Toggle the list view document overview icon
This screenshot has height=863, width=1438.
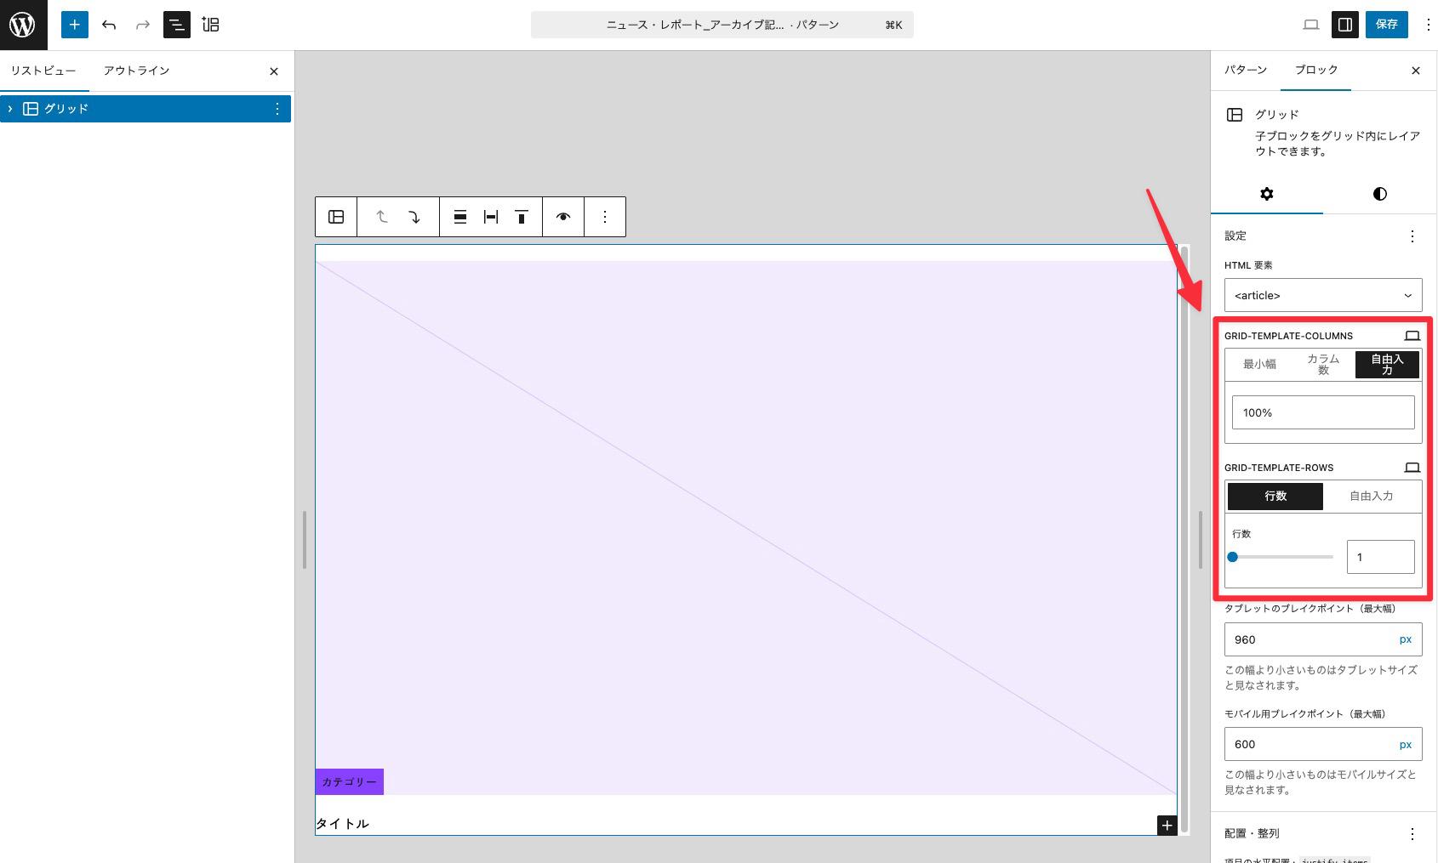(x=176, y=25)
